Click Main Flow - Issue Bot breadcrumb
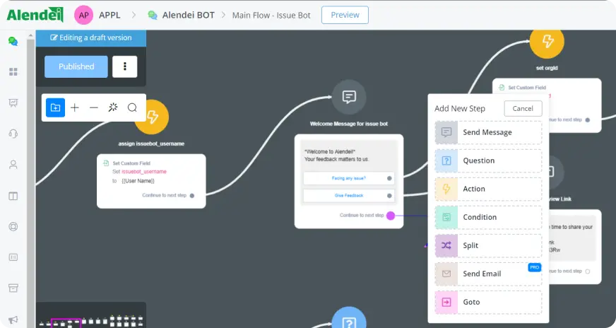Image resolution: width=616 pixels, height=328 pixels. coord(271,16)
